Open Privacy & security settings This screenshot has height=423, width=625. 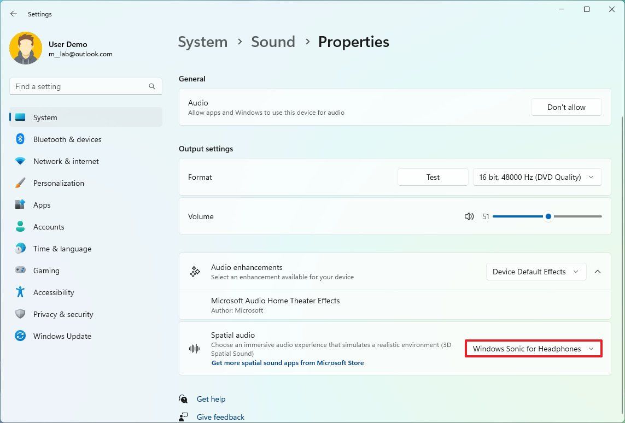63,314
